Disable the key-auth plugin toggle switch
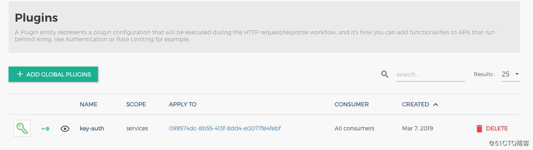 tap(45, 128)
